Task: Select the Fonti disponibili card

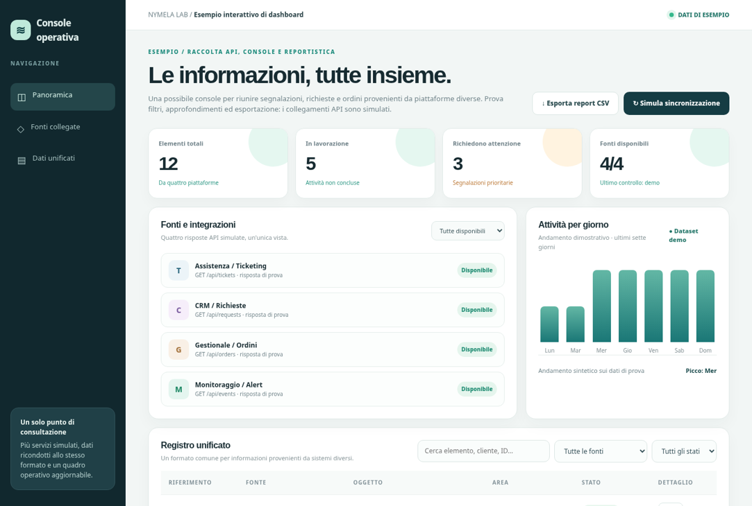Action: click(x=660, y=164)
